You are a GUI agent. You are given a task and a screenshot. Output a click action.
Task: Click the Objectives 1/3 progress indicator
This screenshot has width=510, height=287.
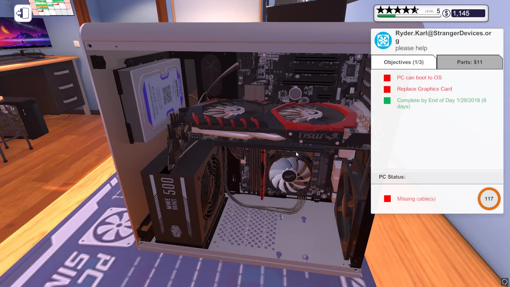(403, 62)
